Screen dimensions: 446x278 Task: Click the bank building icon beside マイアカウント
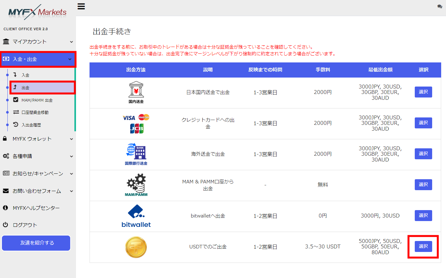click(x=6, y=42)
